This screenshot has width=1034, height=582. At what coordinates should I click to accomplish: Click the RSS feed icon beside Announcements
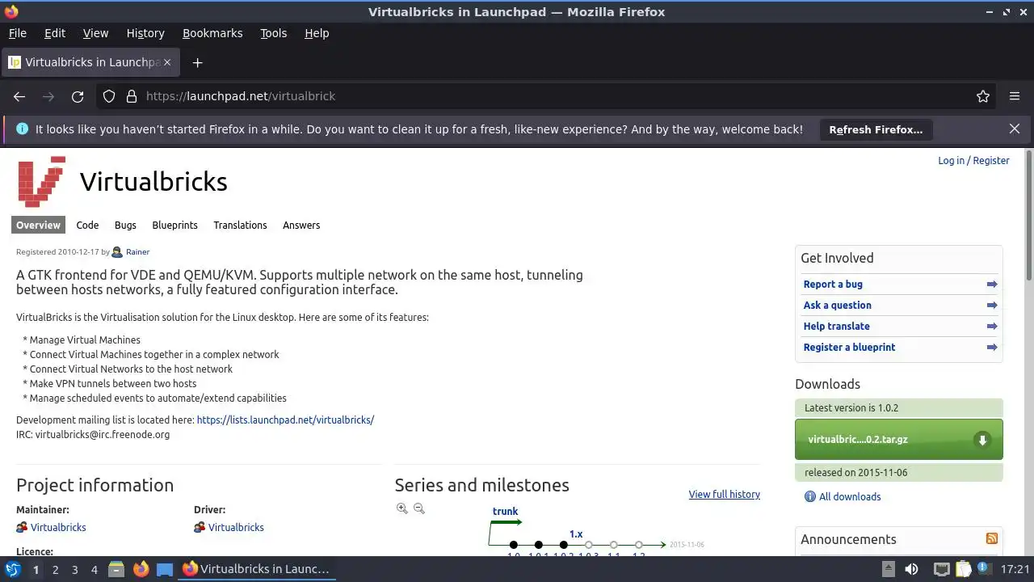992,539
